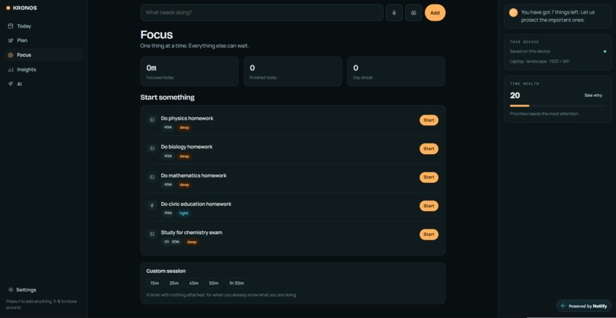Click the What needs doing input field
This screenshot has width=616, height=318.
pyautogui.click(x=261, y=12)
